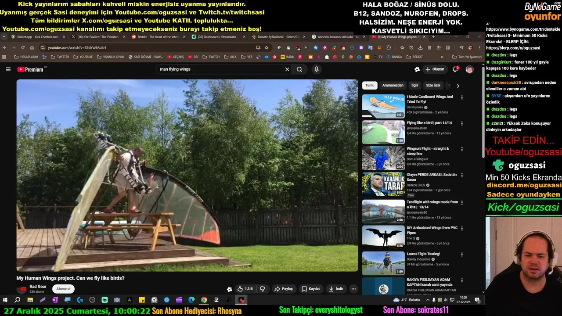Open the Tüm Yer İşaretleri folder
The image size is (562, 316).
(467, 57)
